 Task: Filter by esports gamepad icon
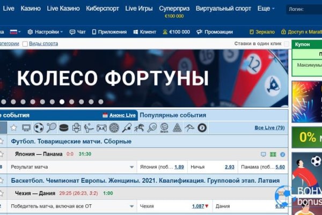(101, 128)
